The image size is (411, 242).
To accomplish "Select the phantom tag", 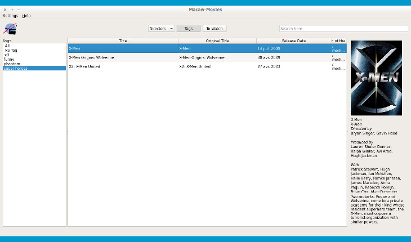I will (x=34, y=64).
